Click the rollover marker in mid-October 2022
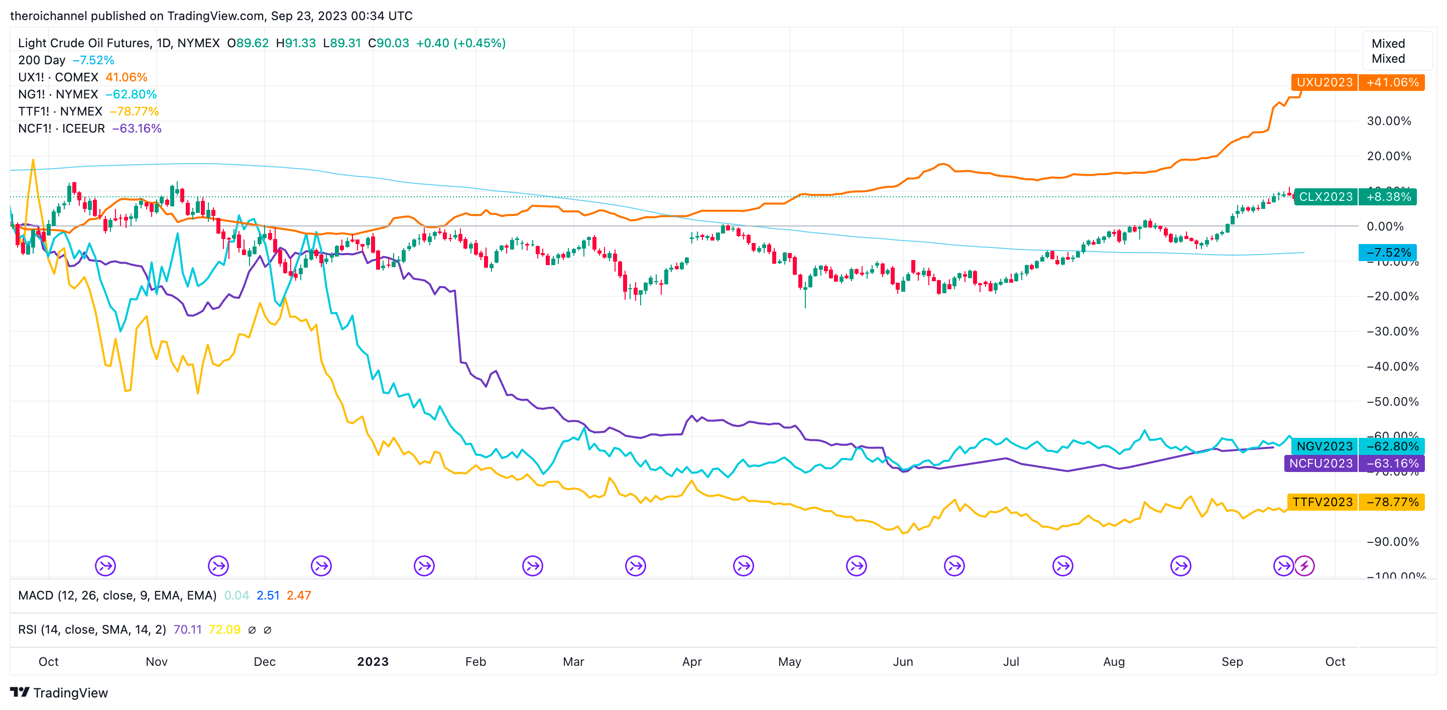 tap(105, 566)
